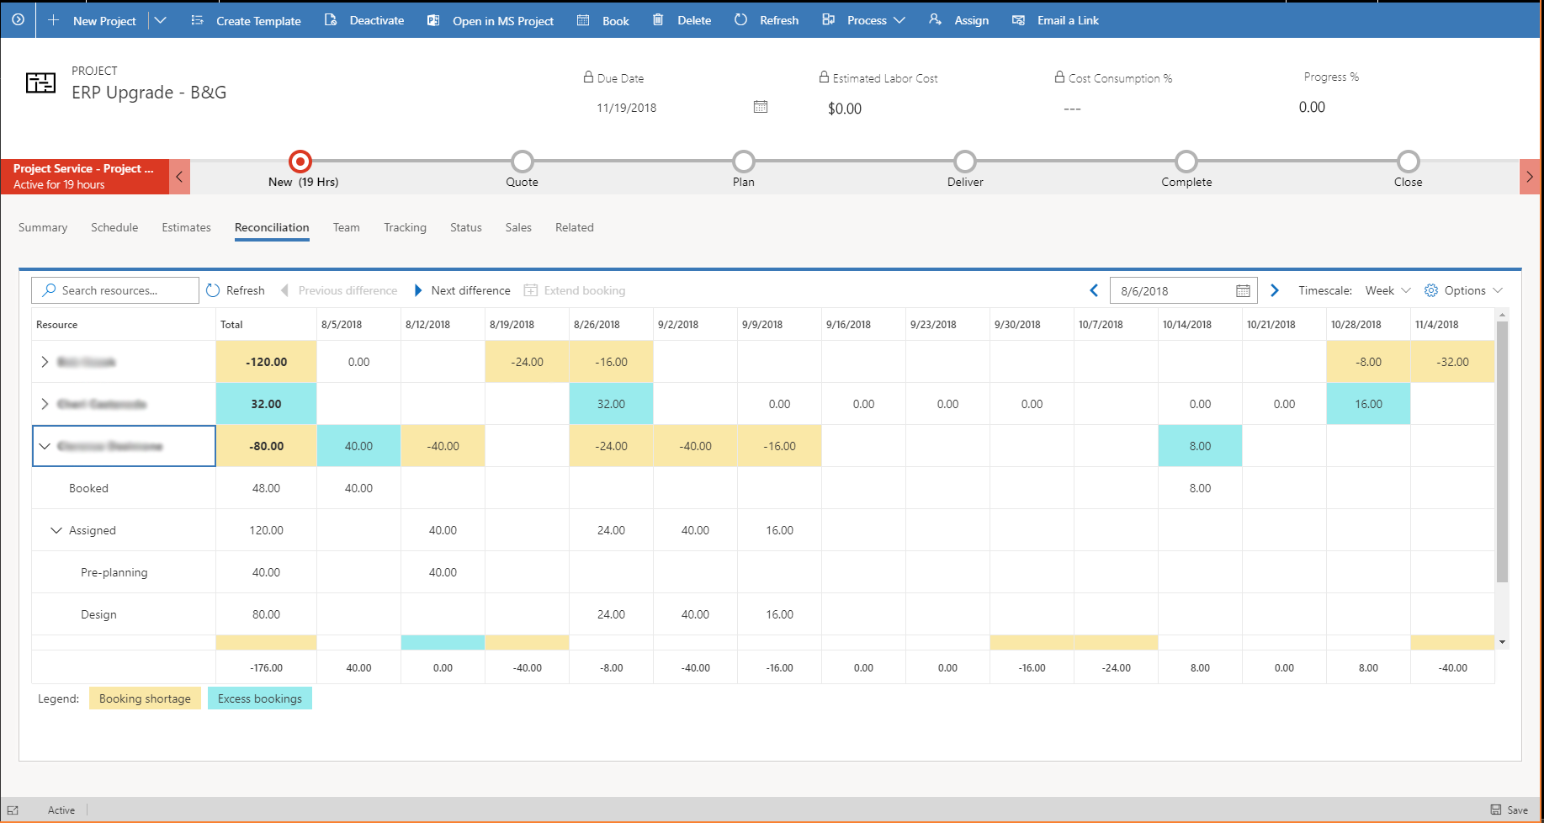Click the Pre-planning row label
Image resolution: width=1544 pixels, height=823 pixels.
[114, 572]
